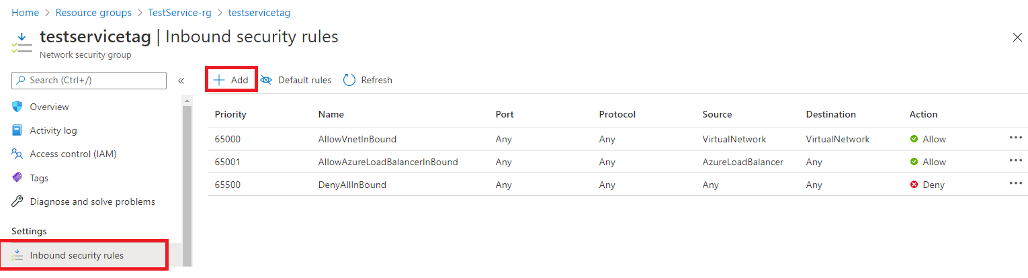
Task: Sort rules by Priority column header
Action: tap(230, 114)
